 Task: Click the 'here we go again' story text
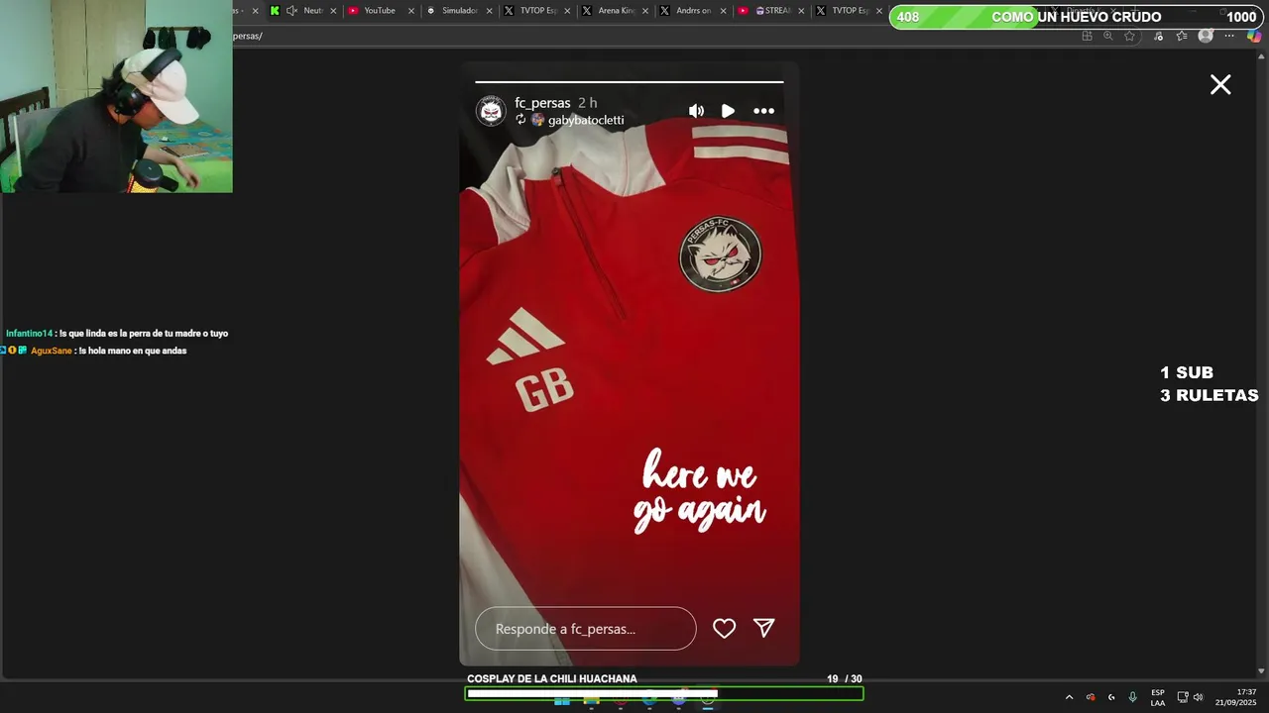[700, 492]
